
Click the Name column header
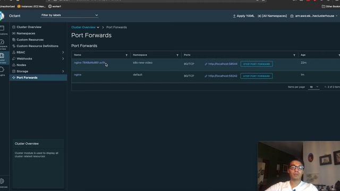78,55
